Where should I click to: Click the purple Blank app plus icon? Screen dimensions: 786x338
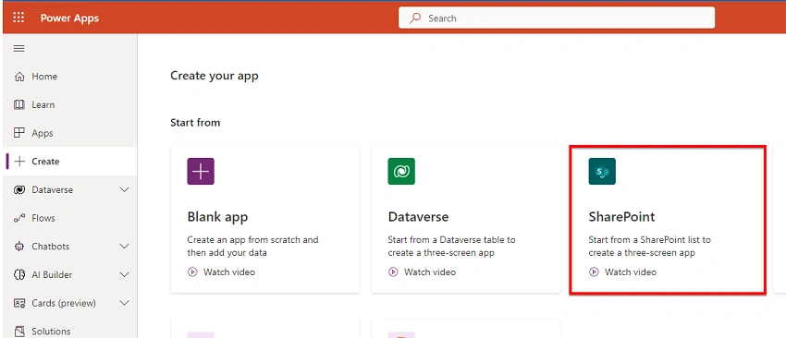tap(201, 171)
